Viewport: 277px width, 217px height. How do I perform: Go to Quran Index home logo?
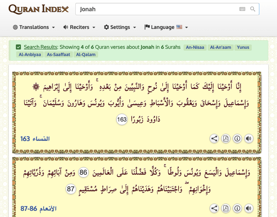click(38, 9)
